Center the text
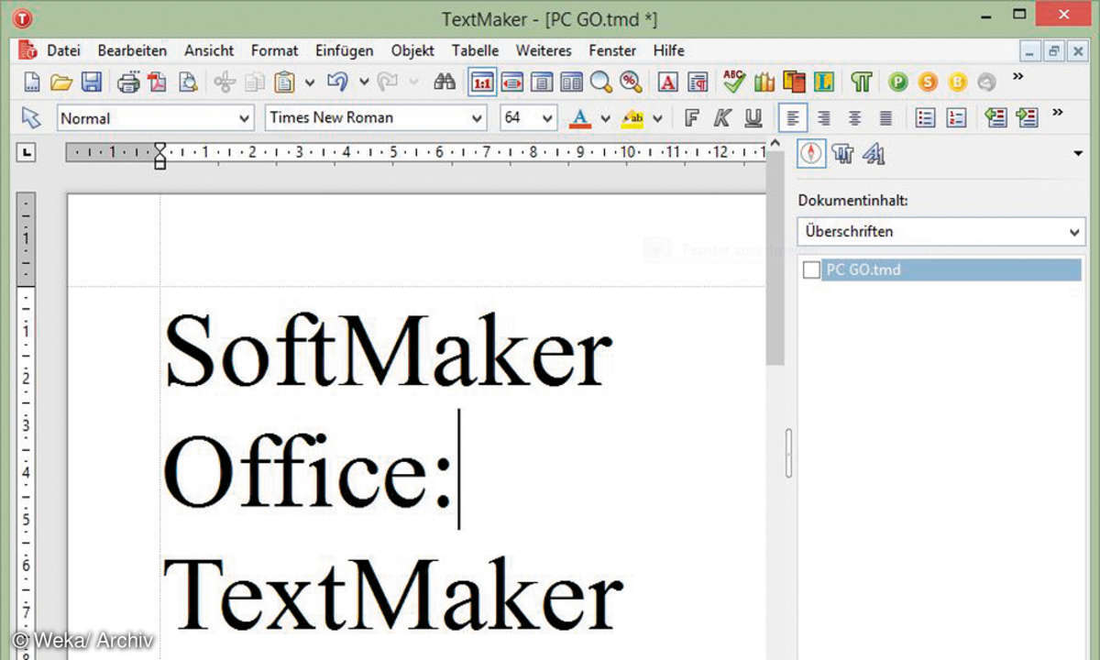1100x660 pixels. click(854, 118)
